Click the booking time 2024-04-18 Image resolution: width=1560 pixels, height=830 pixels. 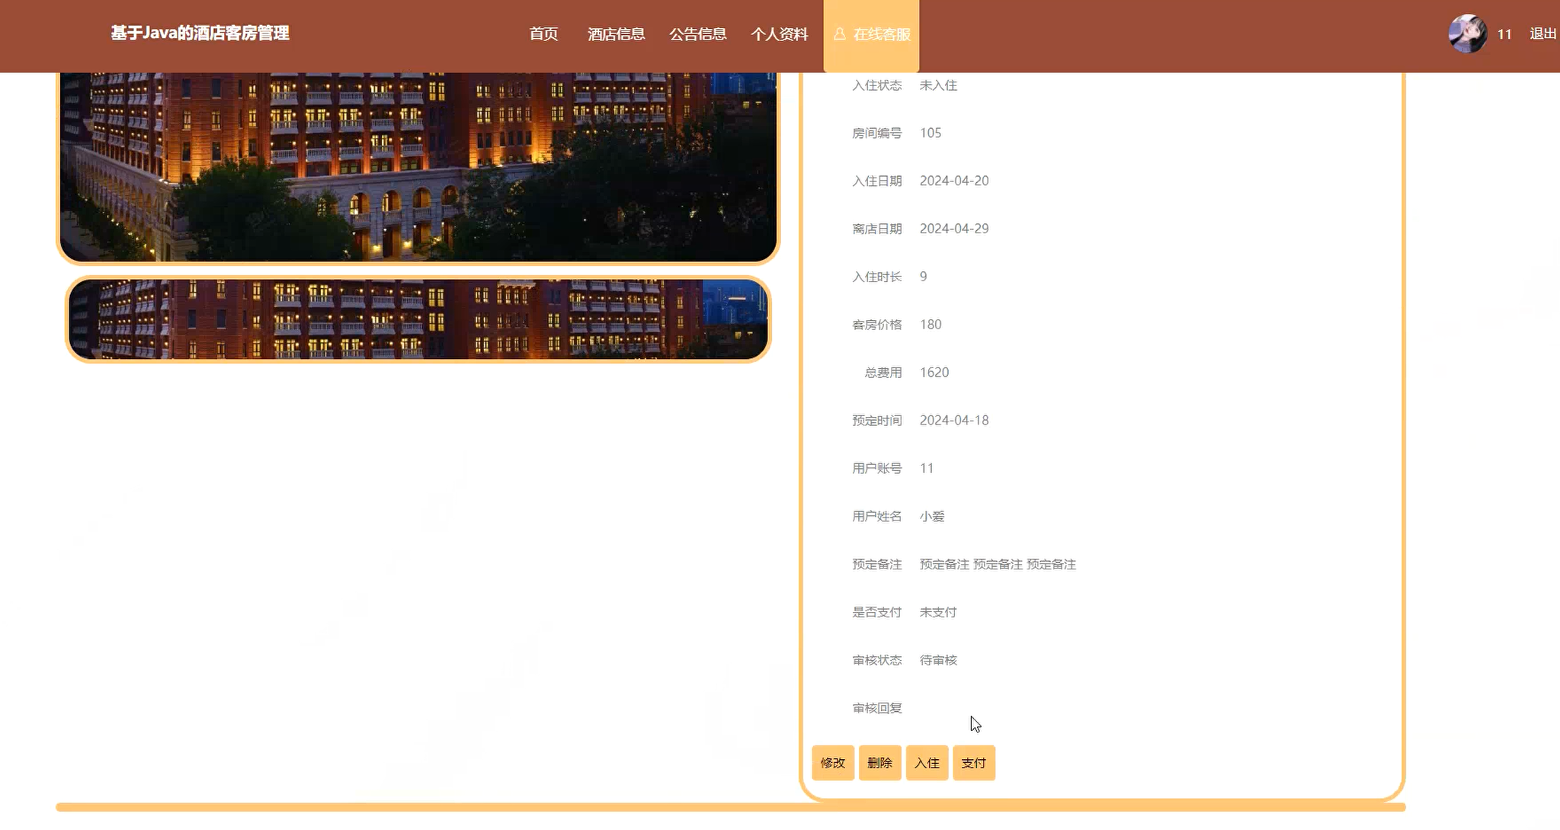[x=954, y=421]
